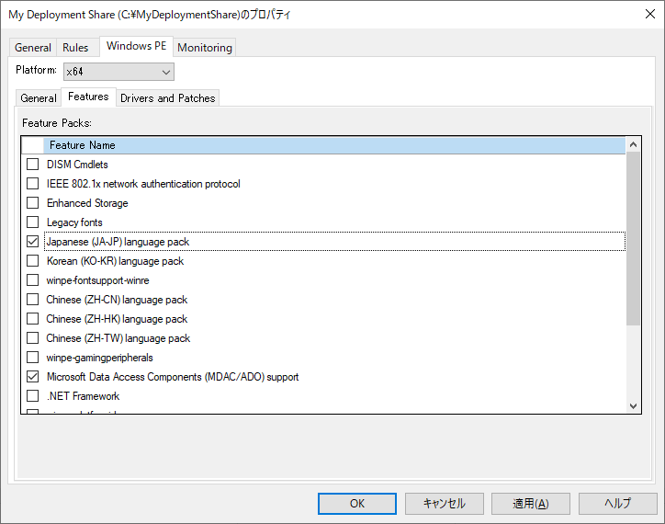Select the 'Korean (KO-KR) language pack' row text

(x=115, y=261)
